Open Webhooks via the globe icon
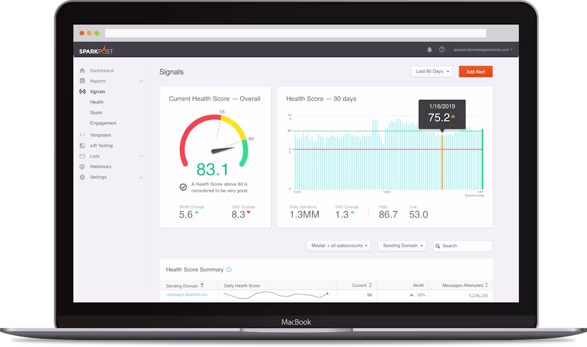The height and width of the screenshot is (347, 587). click(x=83, y=166)
